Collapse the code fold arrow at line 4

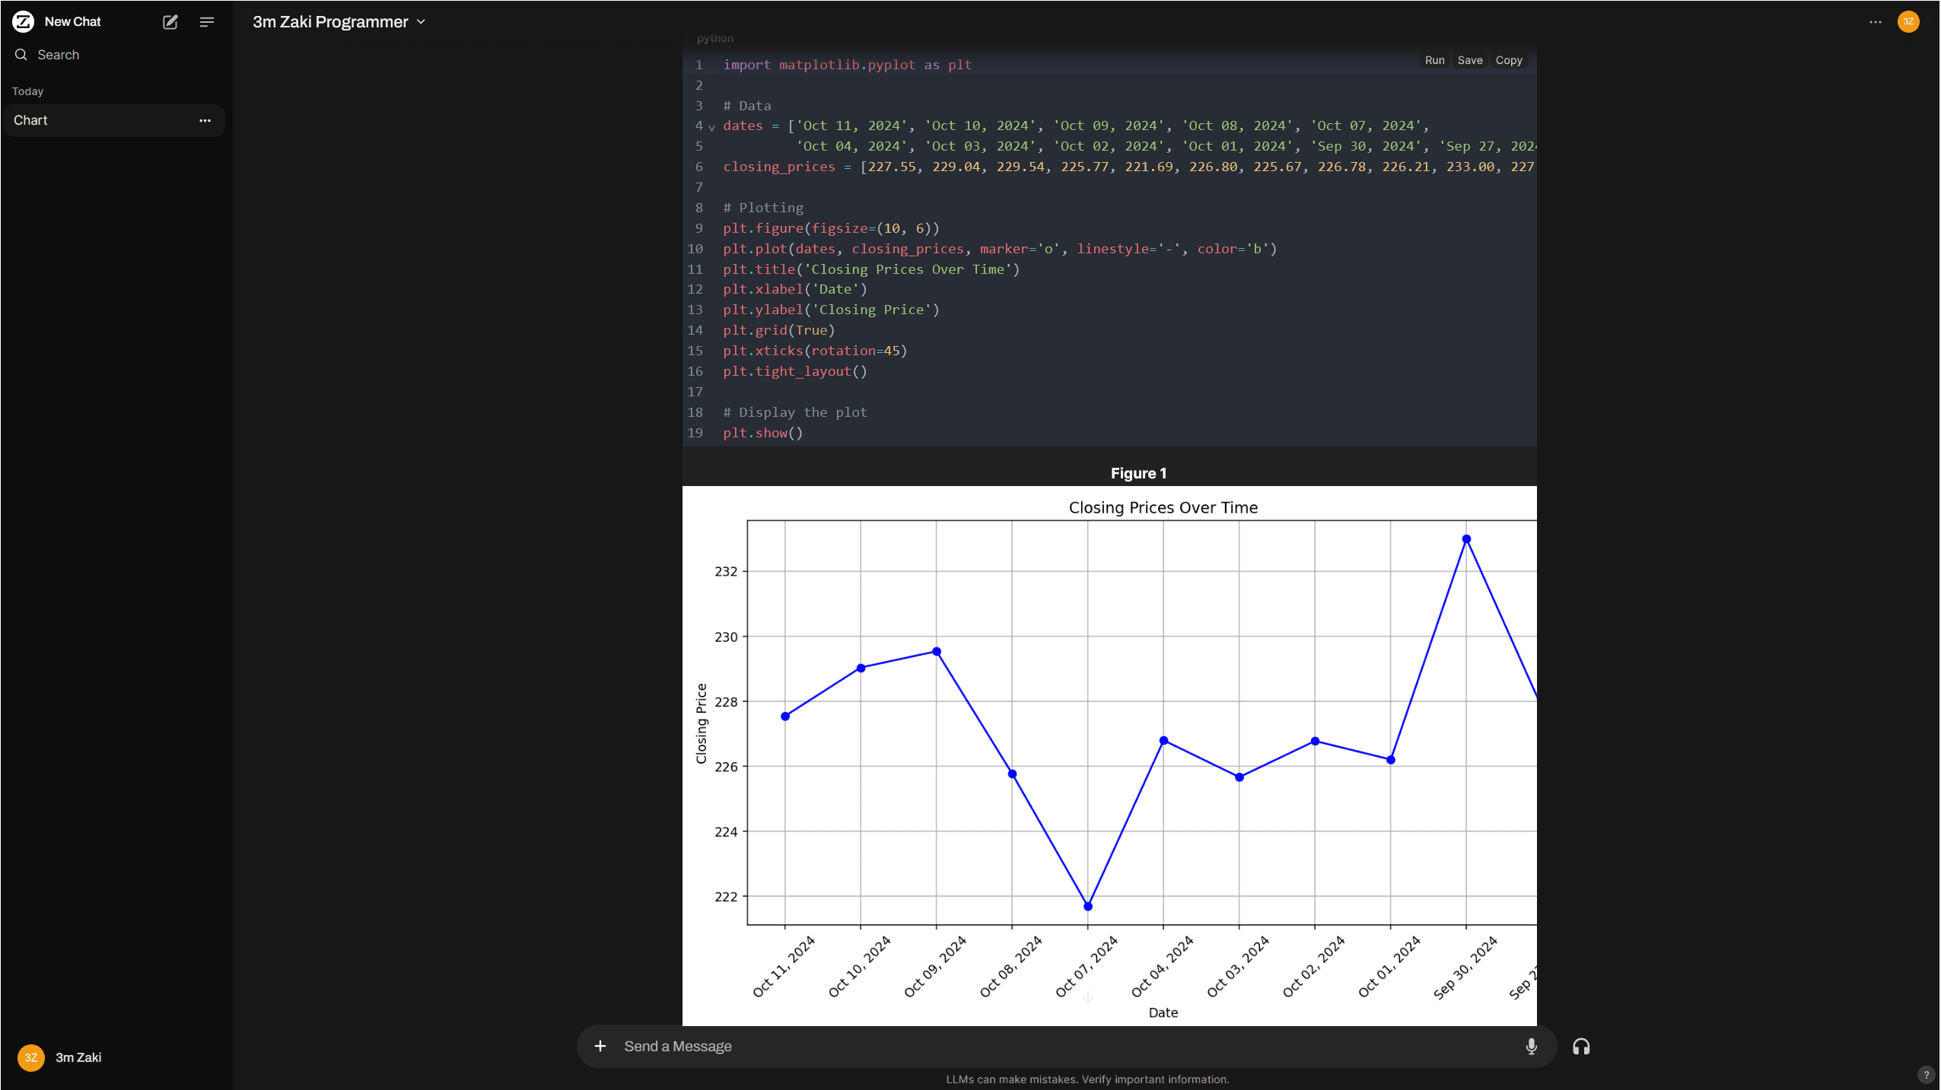(712, 127)
